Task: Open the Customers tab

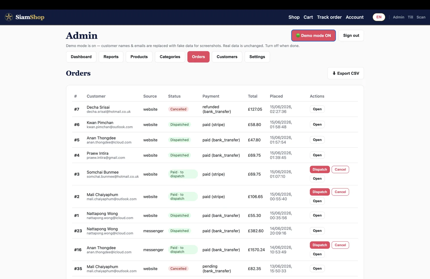Action: coord(227,57)
